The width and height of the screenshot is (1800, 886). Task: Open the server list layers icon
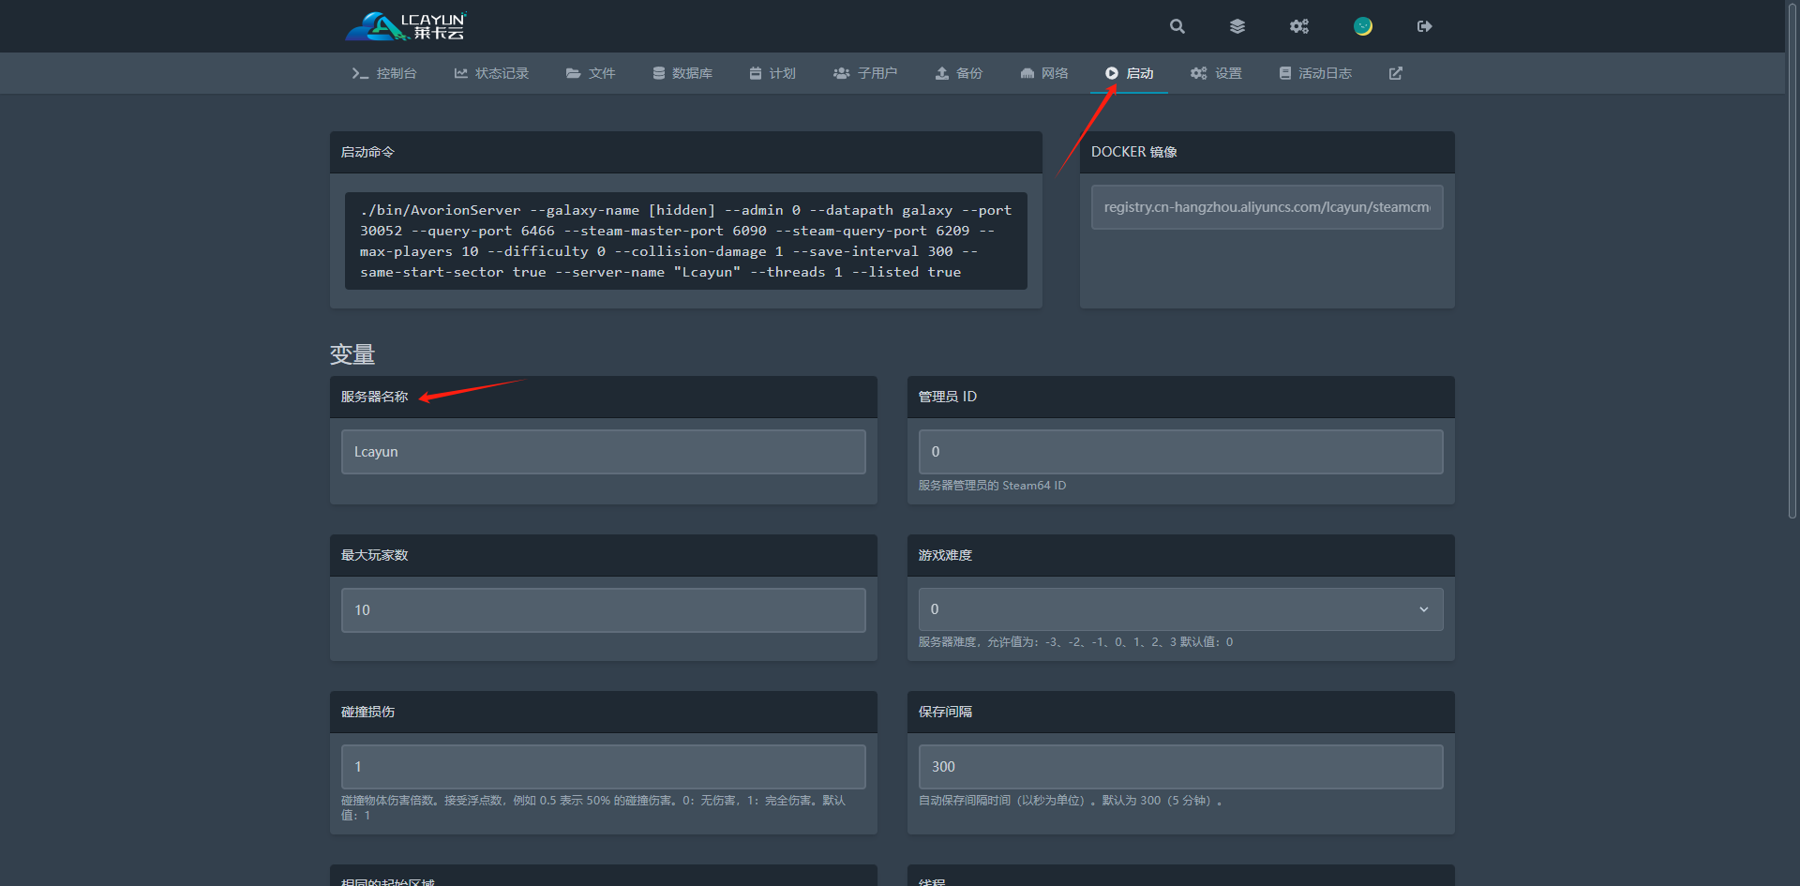pyautogui.click(x=1237, y=26)
